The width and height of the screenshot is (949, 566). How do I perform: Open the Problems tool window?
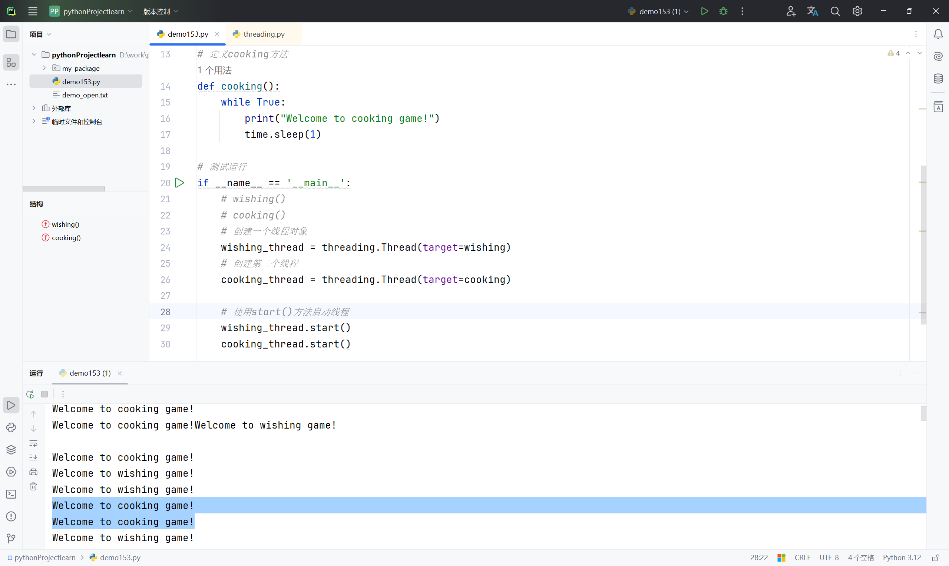click(11, 516)
